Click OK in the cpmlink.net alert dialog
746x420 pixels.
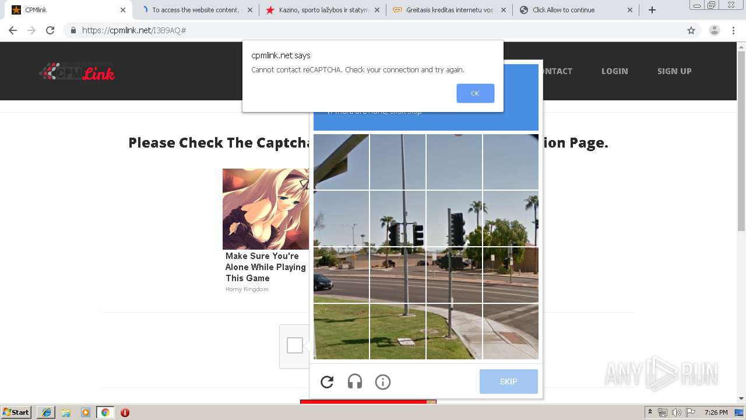(475, 93)
